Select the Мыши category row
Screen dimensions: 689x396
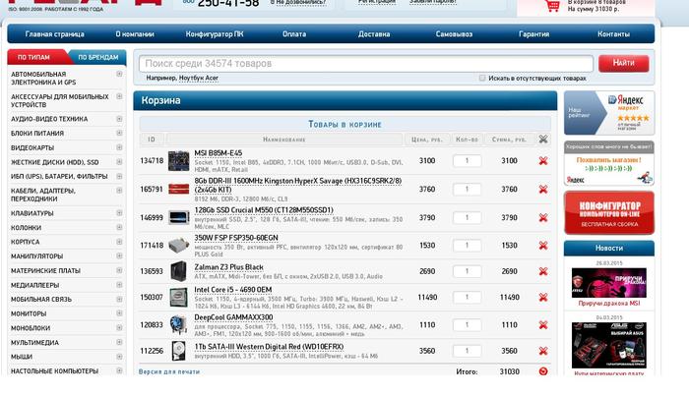click(x=66, y=357)
